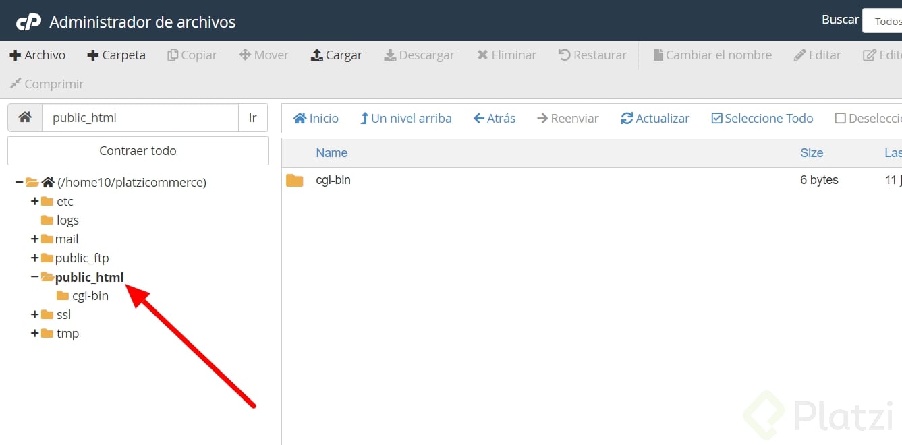Sort files by the Name column
The width and height of the screenshot is (902, 445).
tap(332, 153)
